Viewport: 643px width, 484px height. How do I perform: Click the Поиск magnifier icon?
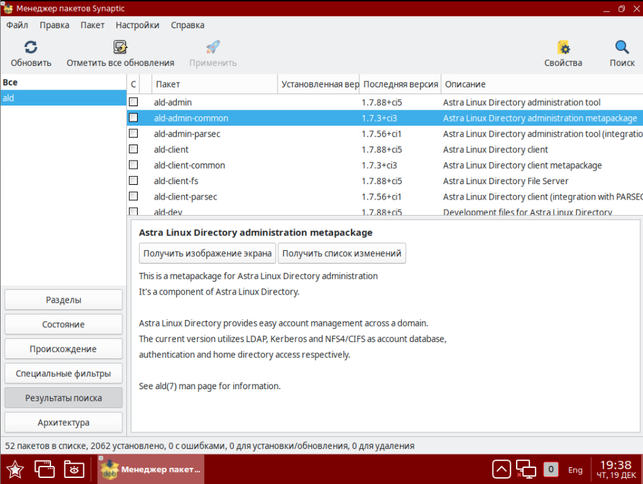[x=622, y=48]
